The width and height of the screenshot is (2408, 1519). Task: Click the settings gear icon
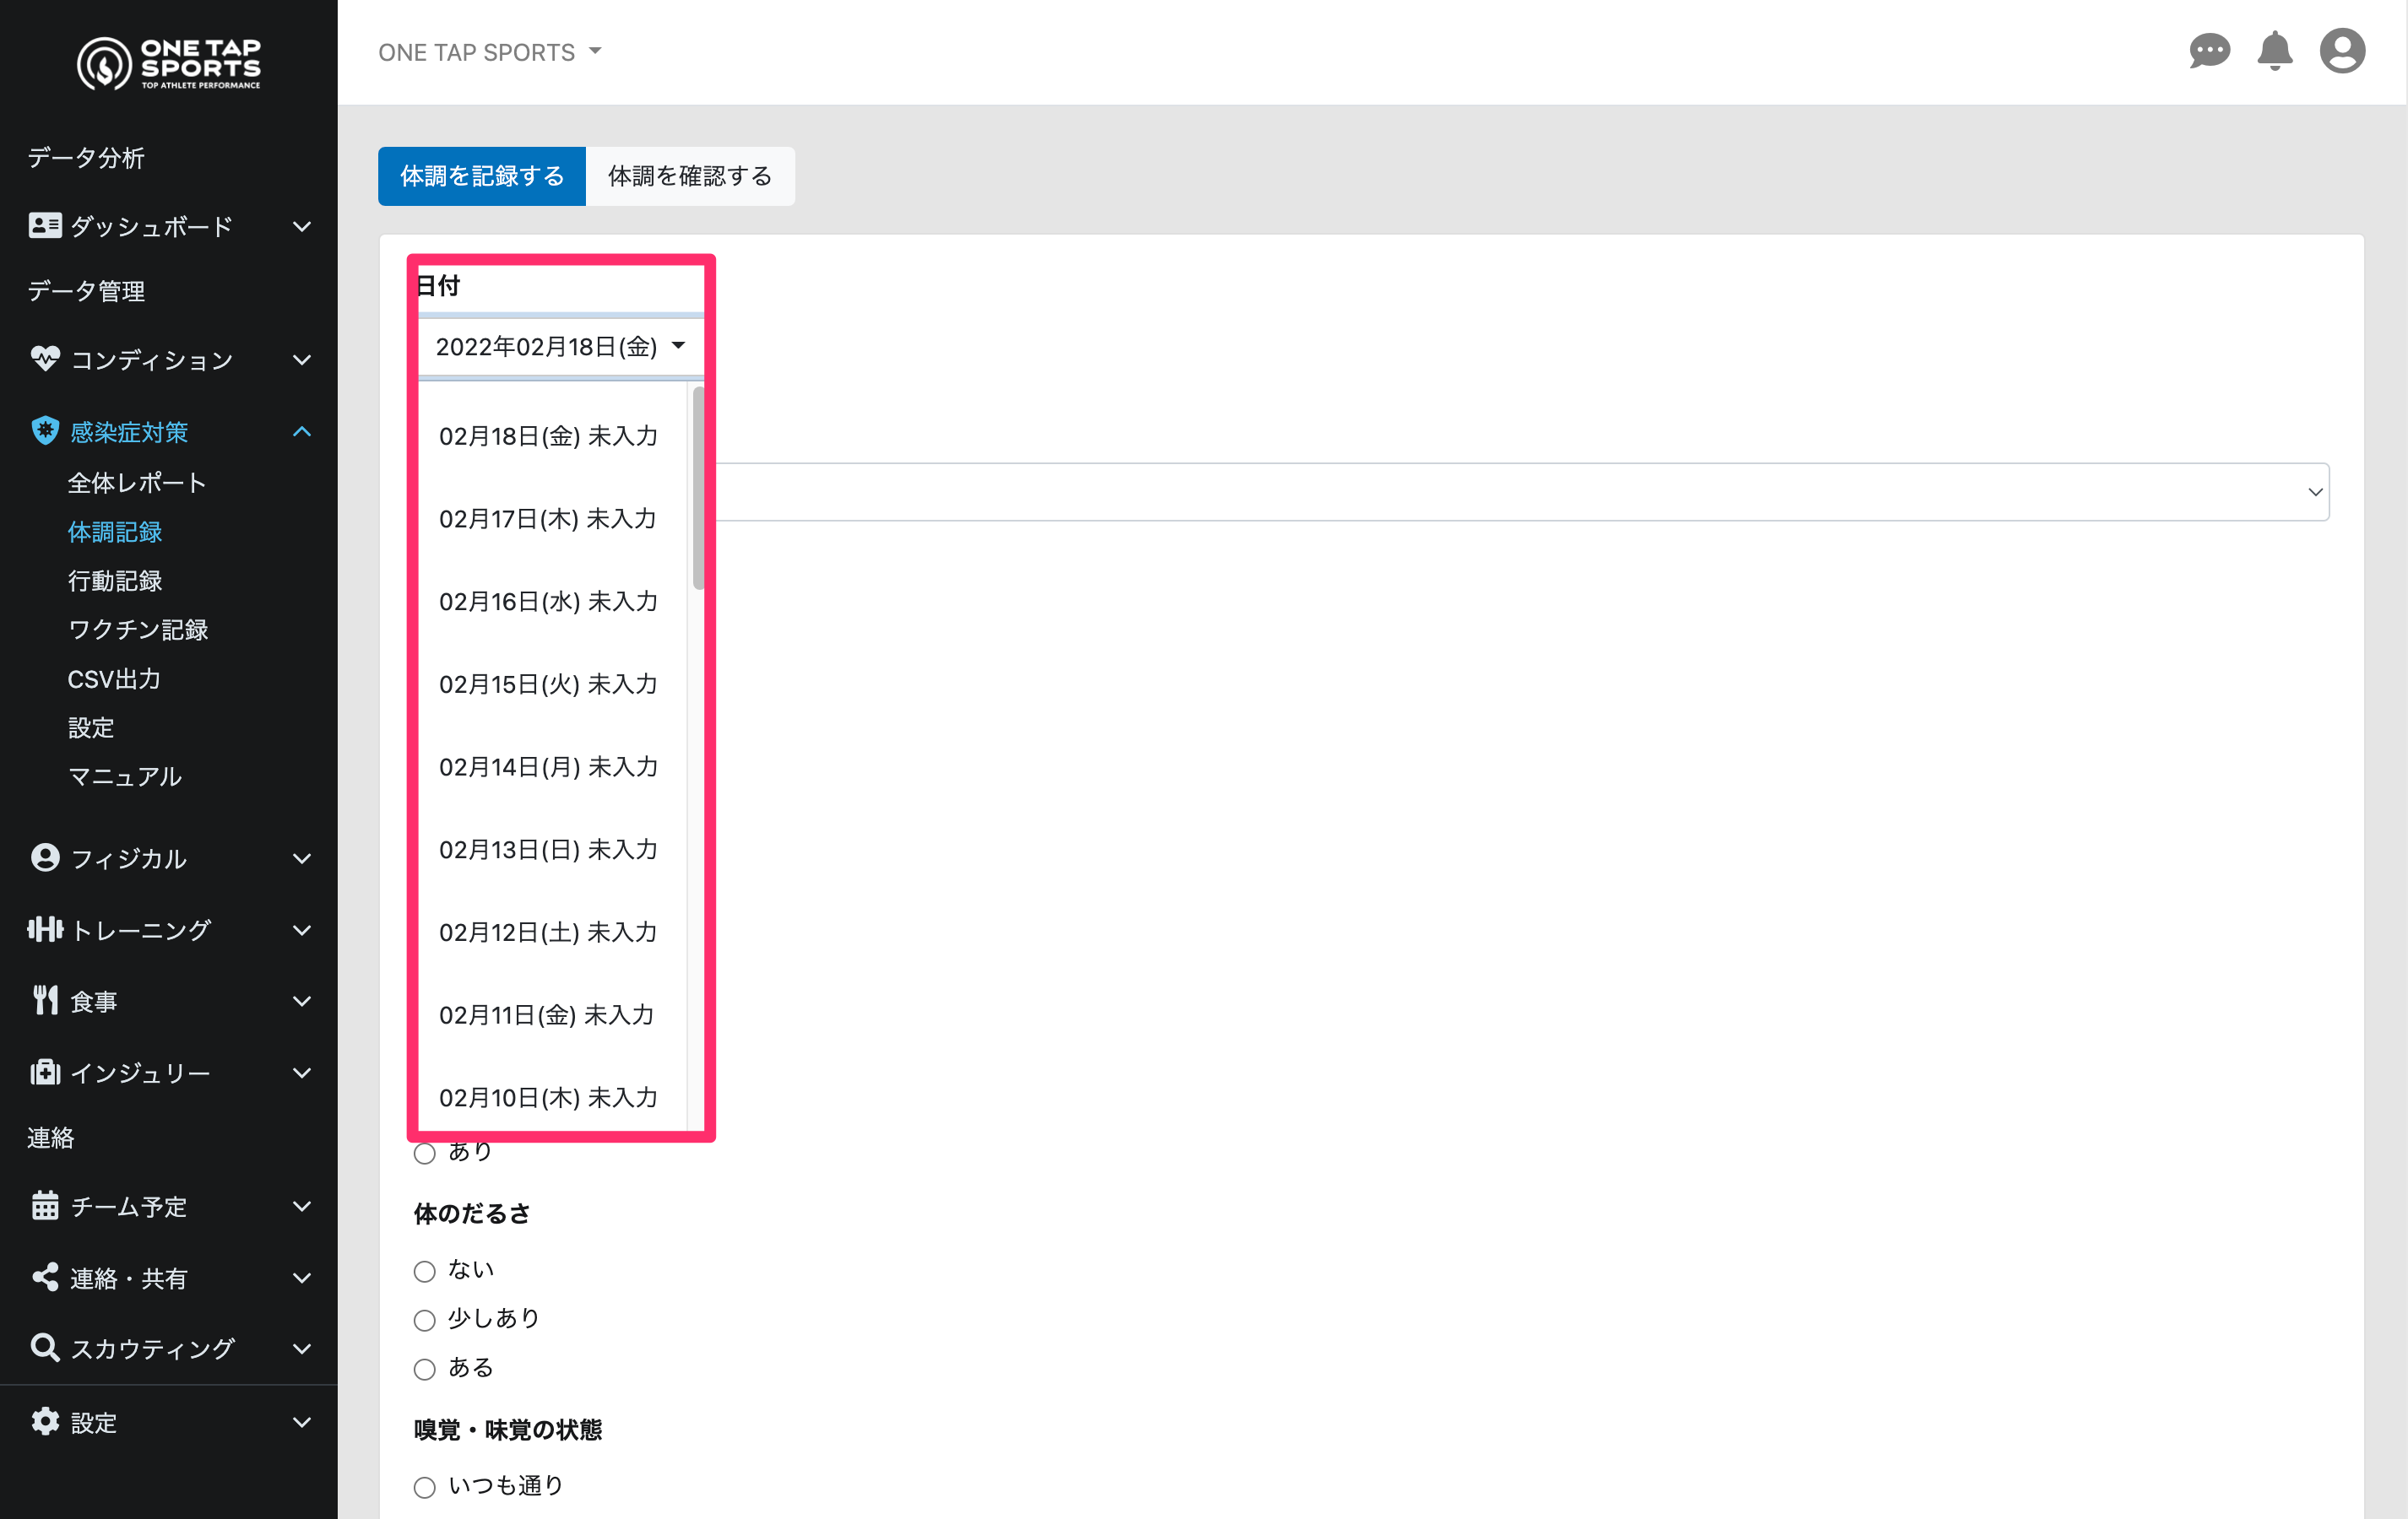click(45, 1421)
